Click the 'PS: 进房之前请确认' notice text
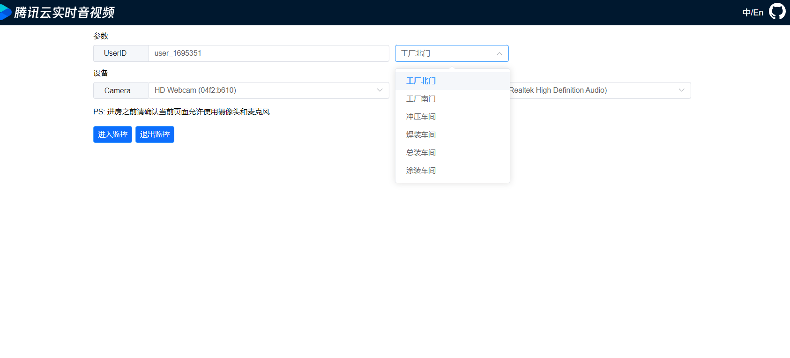The image size is (790, 358). click(181, 112)
